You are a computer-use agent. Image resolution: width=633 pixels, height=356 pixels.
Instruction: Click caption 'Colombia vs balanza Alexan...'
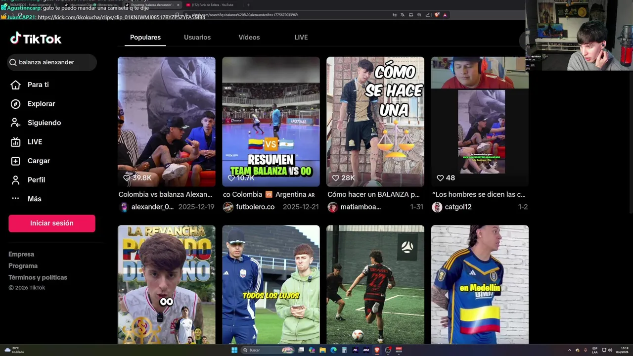coord(165,195)
